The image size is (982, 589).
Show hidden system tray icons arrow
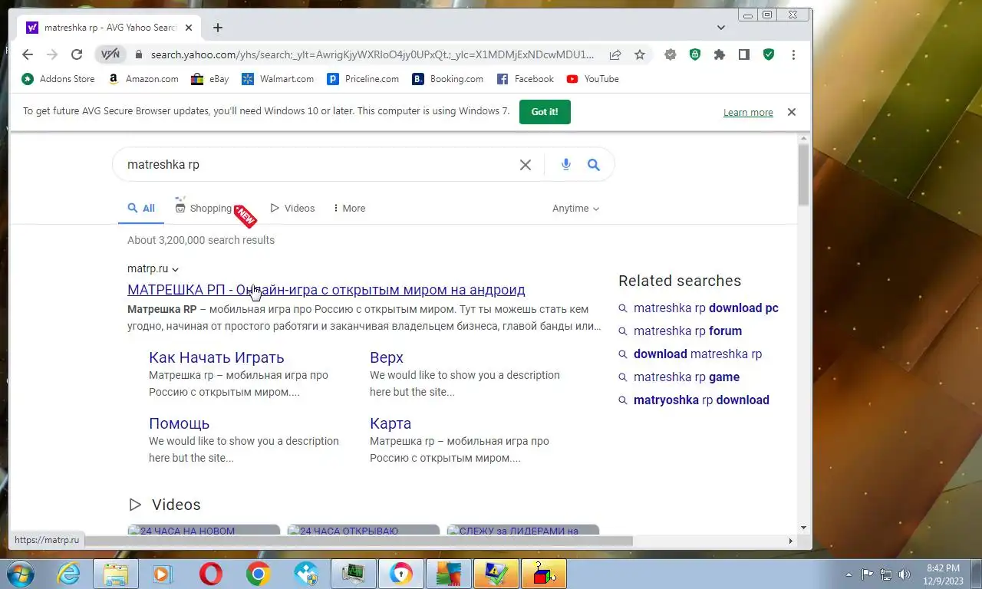point(849,574)
